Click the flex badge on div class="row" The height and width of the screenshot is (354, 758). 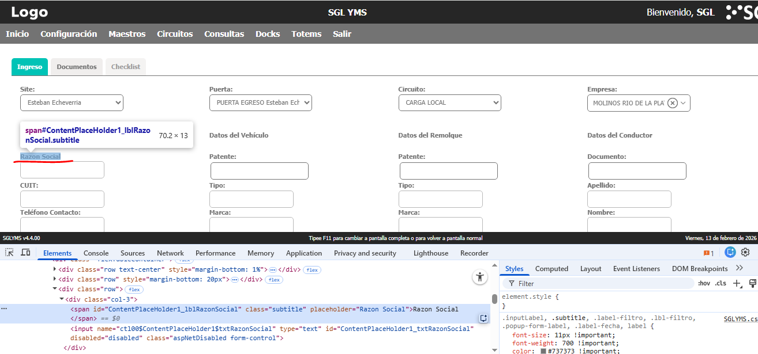[134, 290]
